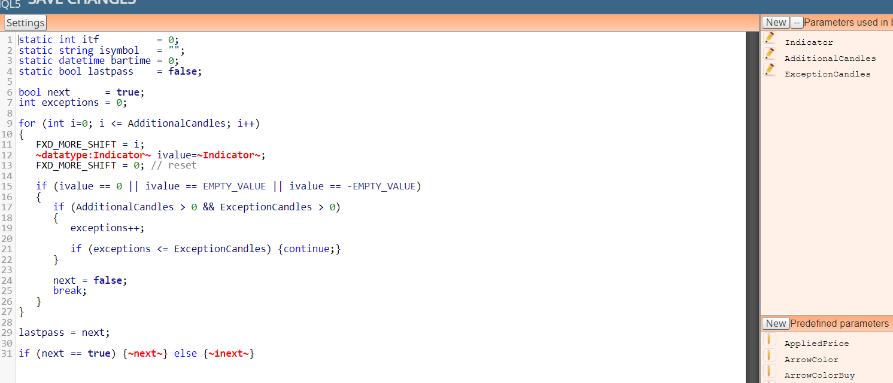Click the '// reset' comment
Screen dimensions: 893x383
coord(174,165)
